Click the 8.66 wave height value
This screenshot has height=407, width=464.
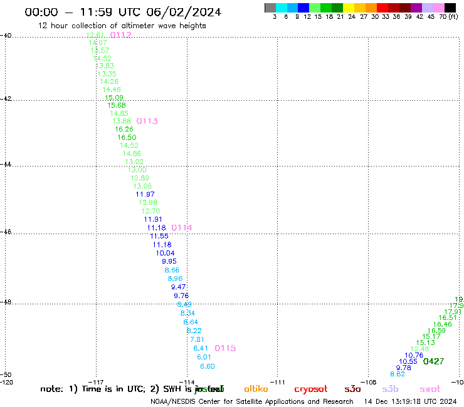172,270
